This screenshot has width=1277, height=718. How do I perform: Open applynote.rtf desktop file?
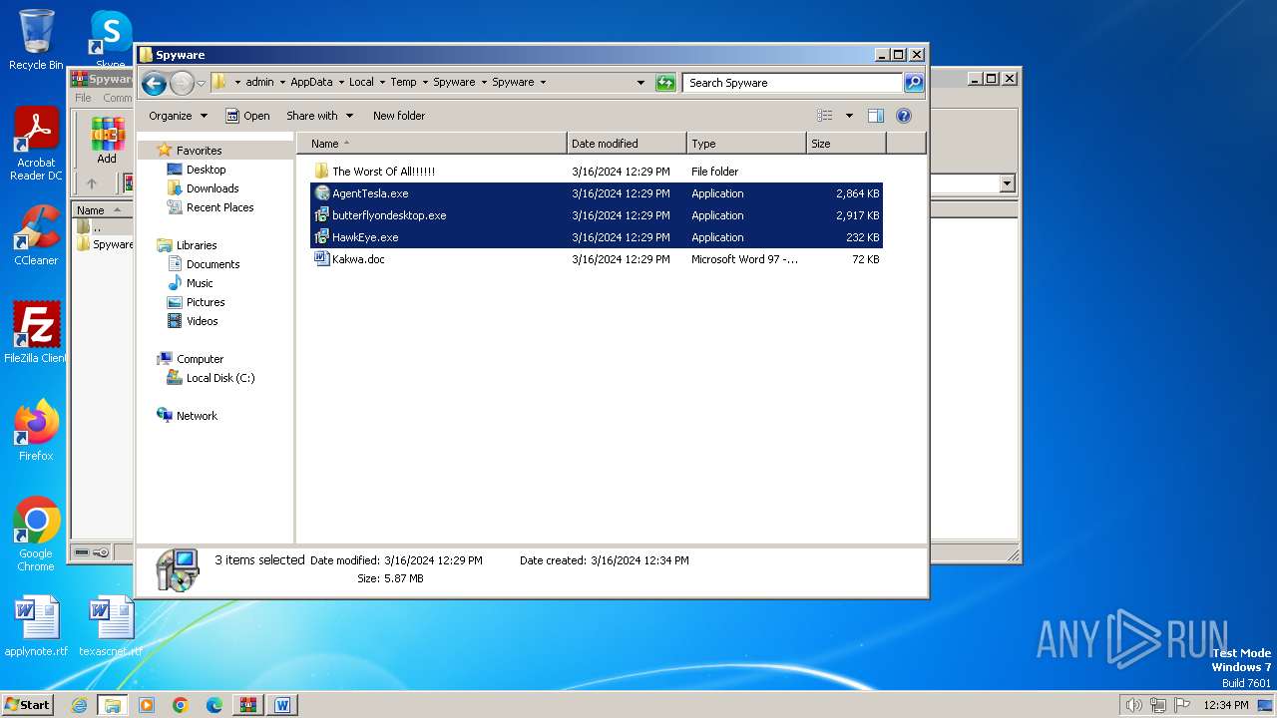click(36, 626)
